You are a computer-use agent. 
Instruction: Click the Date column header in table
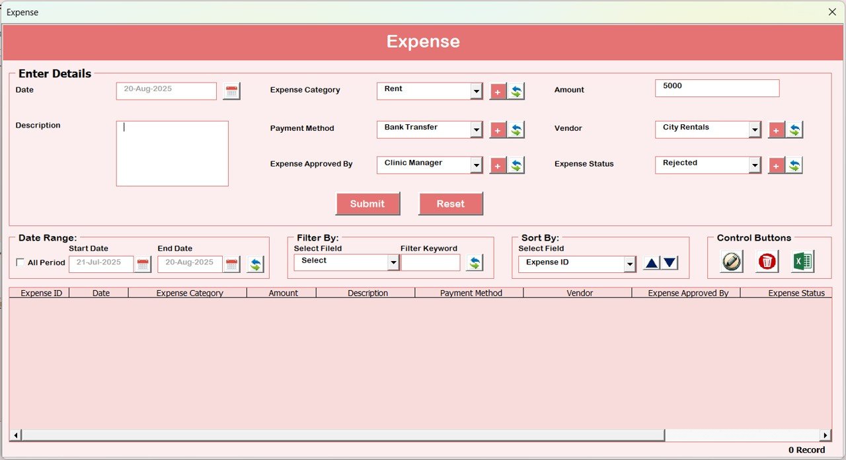click(99, 293)
